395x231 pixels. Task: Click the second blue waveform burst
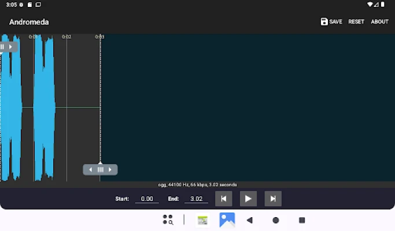tap(44, 107)
